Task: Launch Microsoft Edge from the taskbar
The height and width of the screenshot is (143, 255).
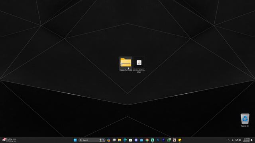Action: 125,140
